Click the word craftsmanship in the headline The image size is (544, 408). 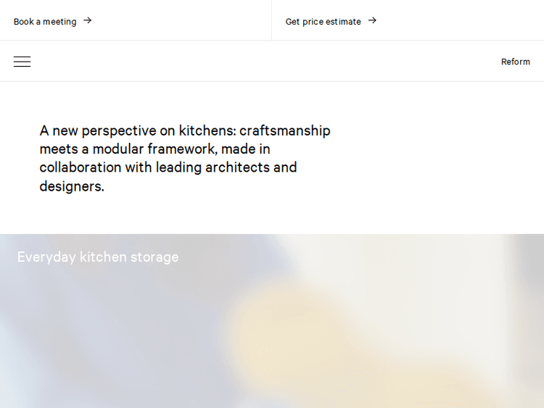(284, 131)
